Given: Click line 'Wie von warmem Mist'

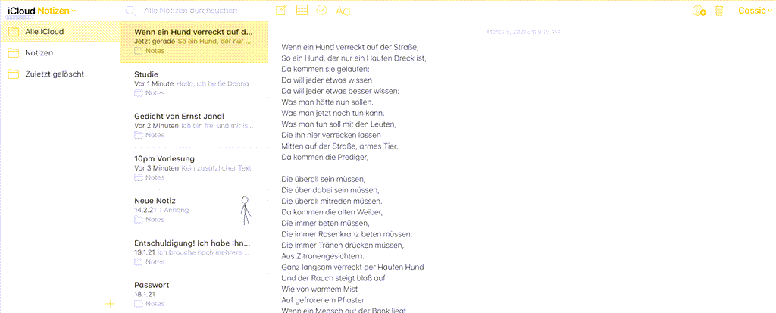Looking at the screenshot, I should [x=319, y=289].
